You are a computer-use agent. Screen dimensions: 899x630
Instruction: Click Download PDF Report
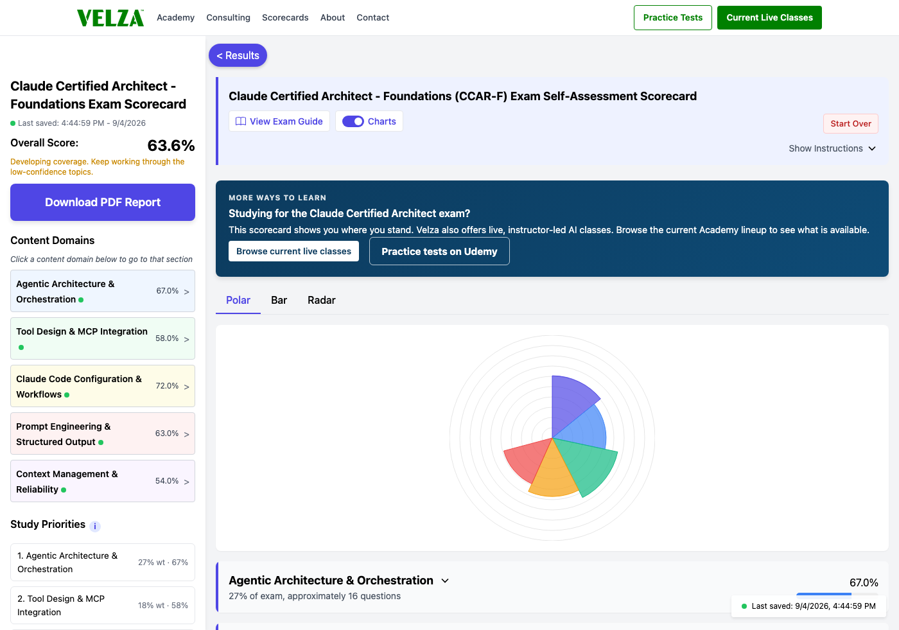[x=103, y=202]
